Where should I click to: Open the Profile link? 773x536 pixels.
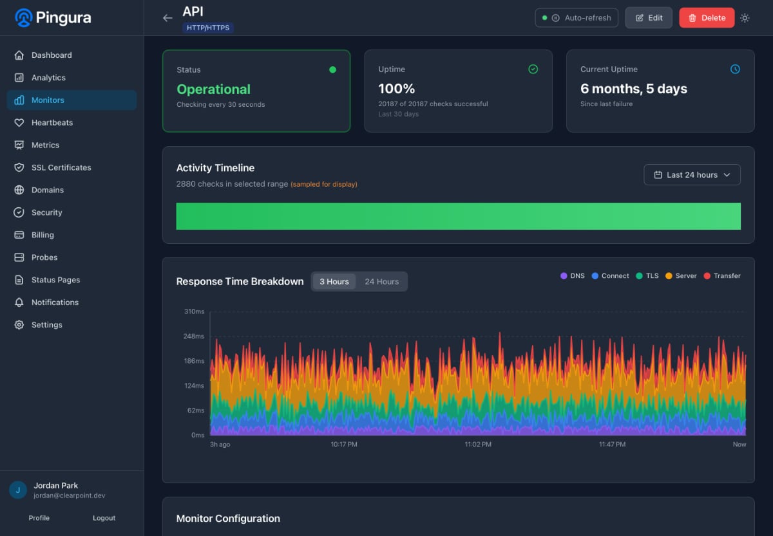point(39,517)
